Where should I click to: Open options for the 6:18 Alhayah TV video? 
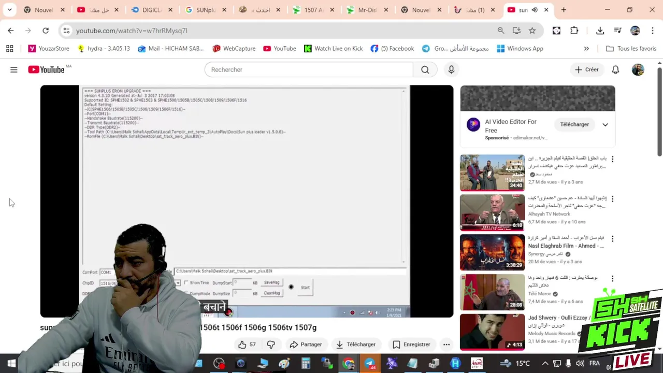[x=612, y=199]
